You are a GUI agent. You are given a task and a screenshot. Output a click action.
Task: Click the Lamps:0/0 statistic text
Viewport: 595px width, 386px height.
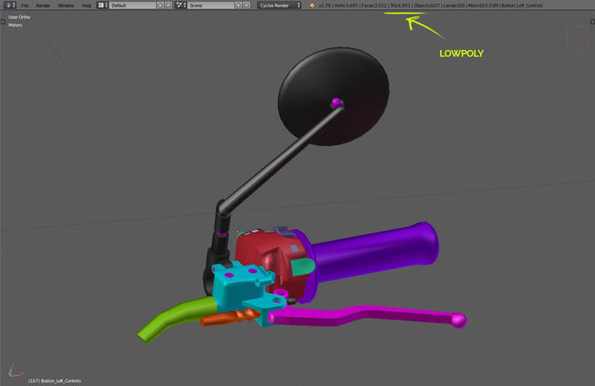point(454,5)
